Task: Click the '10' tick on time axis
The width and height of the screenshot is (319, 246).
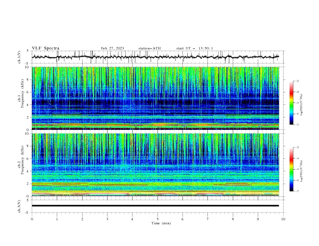Action: (283, 219)
